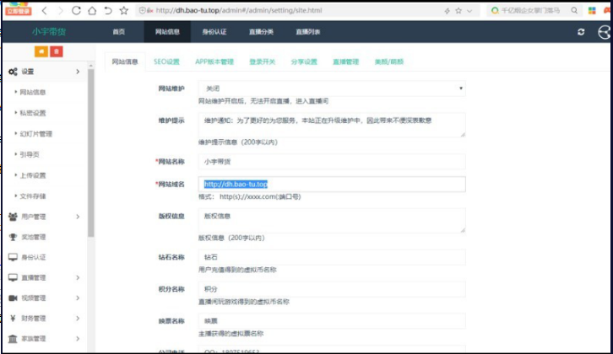Click 直播列表 in the top navigation
Screen dimensions: 613x354
[308, 31]
